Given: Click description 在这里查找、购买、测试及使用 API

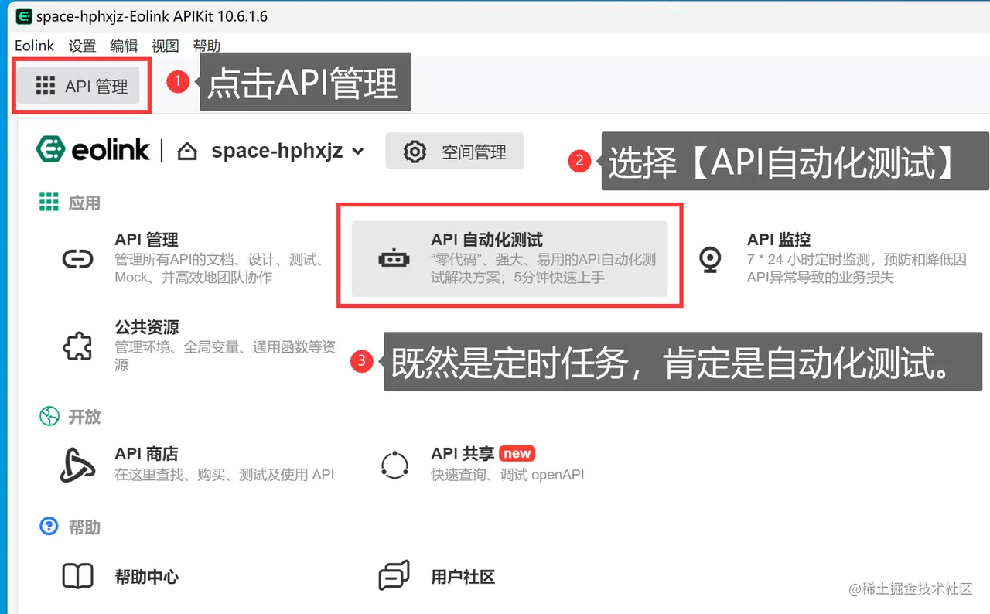Looking at the screenshot, I should click(224, 475).
